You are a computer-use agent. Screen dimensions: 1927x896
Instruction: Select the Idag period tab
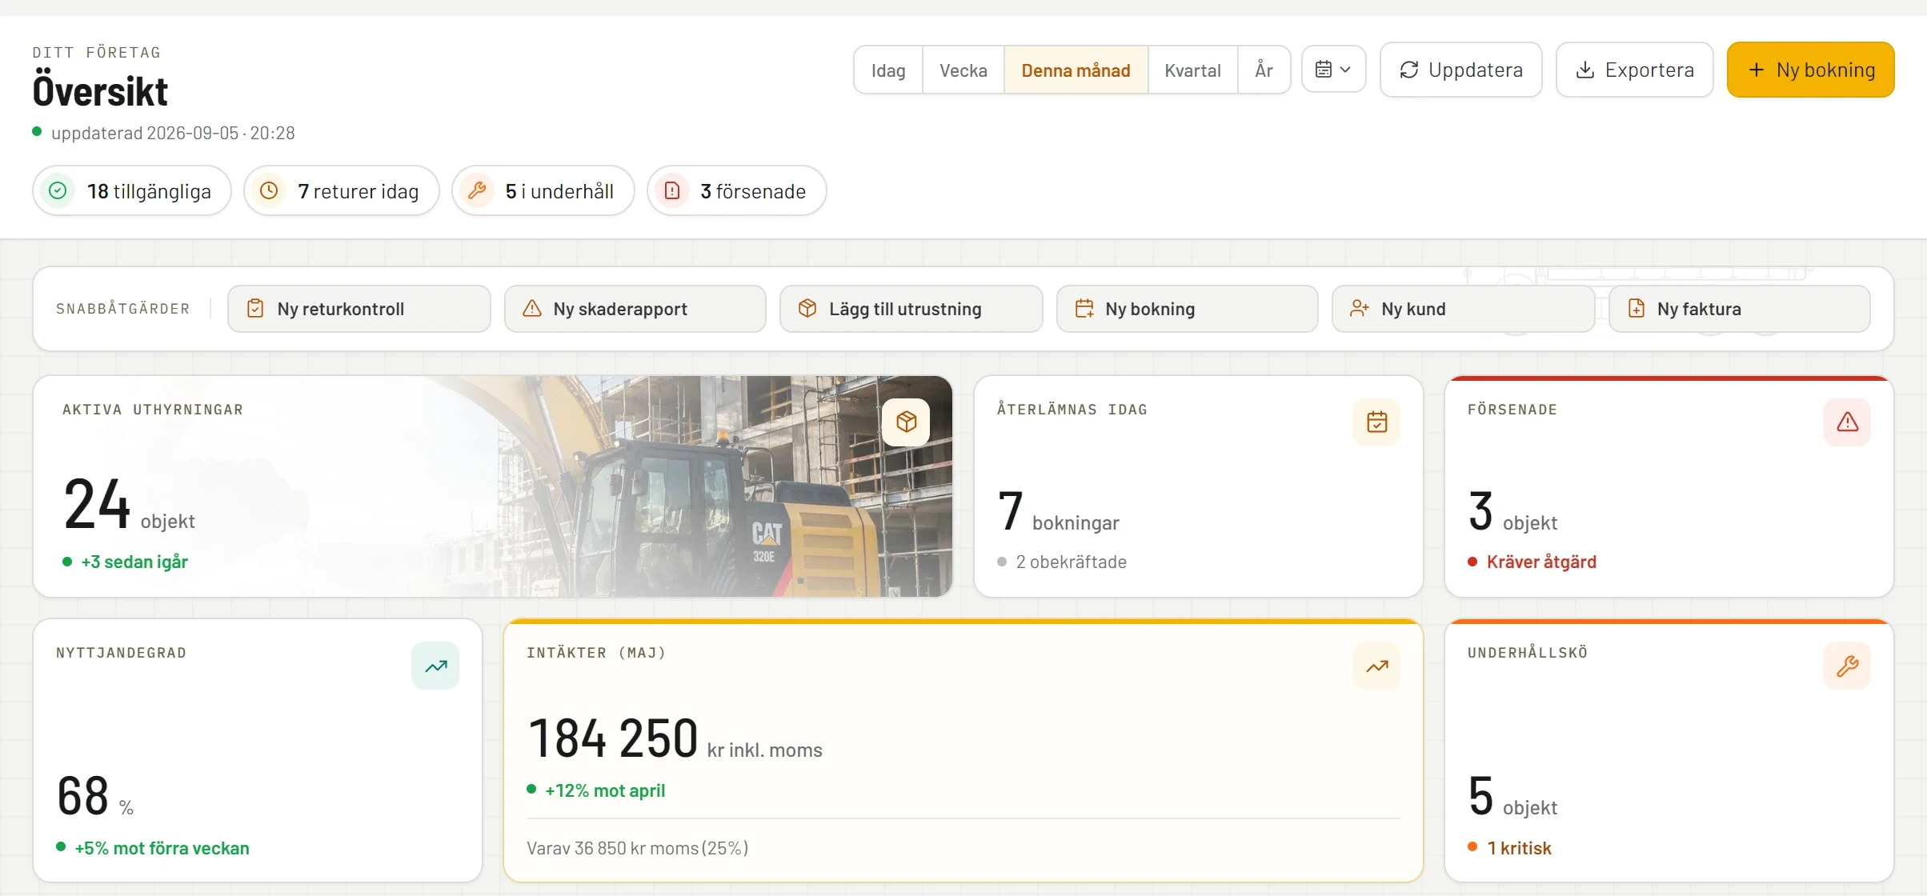pyautogui.click(x=888, y=70)
